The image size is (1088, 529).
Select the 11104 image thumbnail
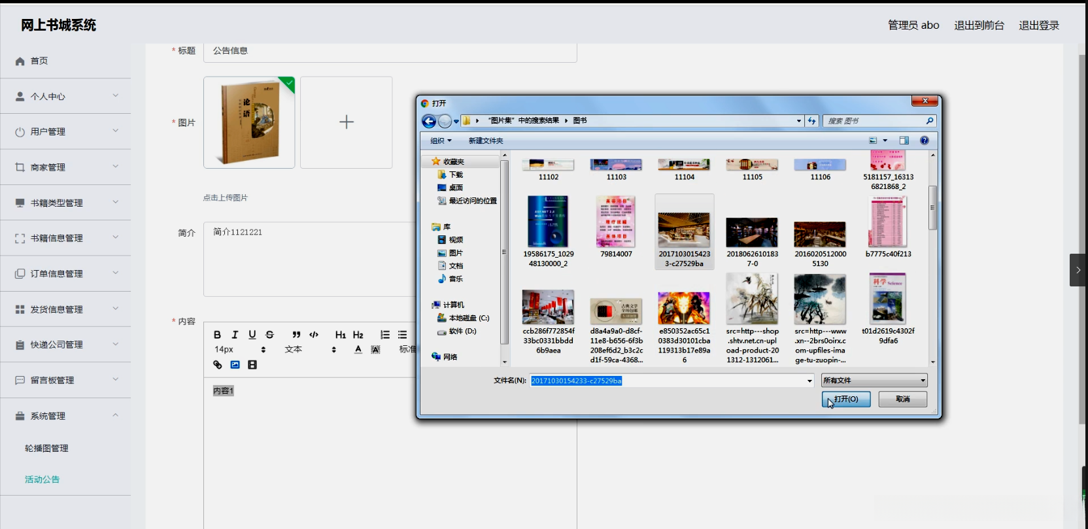click(x=684, y=167)
